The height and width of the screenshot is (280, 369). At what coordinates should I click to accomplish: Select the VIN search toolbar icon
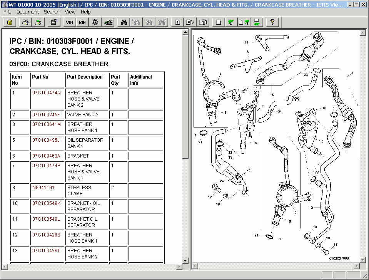(x=69, y=22)
